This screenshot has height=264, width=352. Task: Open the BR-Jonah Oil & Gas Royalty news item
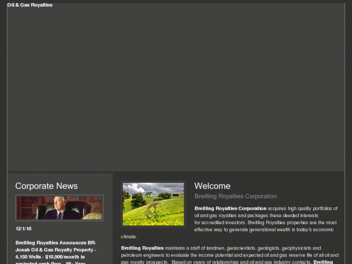[x=56, y=252]
